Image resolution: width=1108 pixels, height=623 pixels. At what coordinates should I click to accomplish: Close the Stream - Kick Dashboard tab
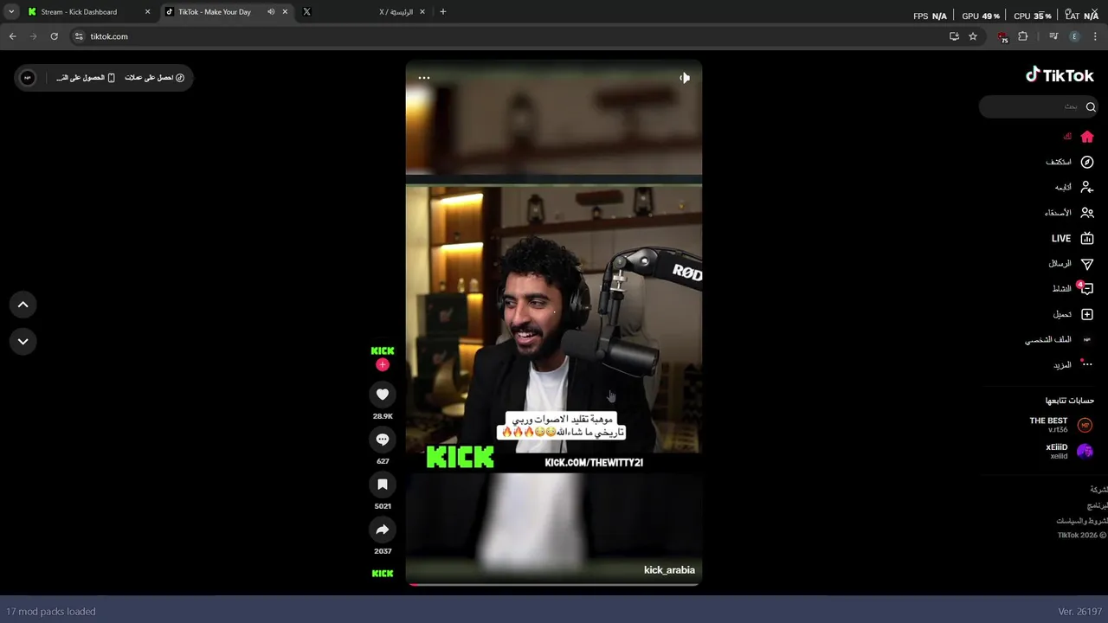(x=147, y=12)
